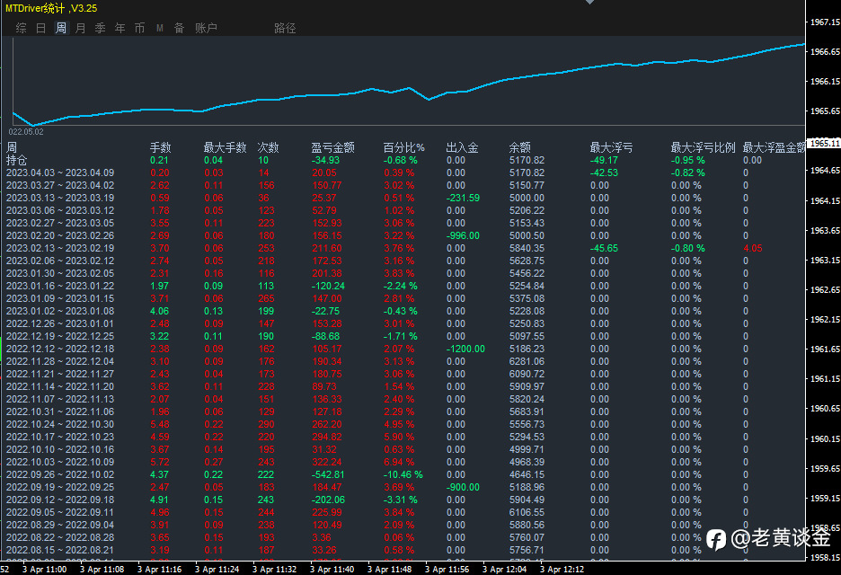The image size is (841, 575).
Task: Select the 持仓 row label
Action: click(x=17, y=160)
